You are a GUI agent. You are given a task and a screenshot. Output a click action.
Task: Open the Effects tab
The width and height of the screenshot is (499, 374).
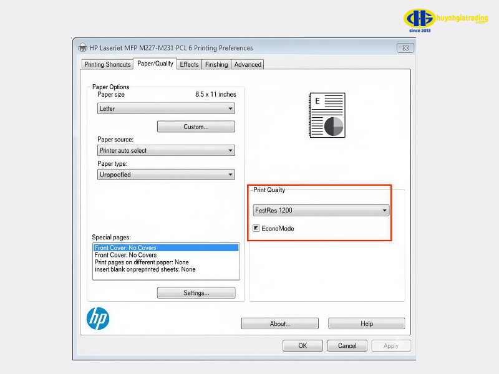(x=189, y=64)
